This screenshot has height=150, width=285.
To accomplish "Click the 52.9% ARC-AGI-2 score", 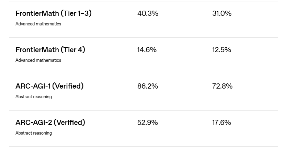I will (148, 123).
